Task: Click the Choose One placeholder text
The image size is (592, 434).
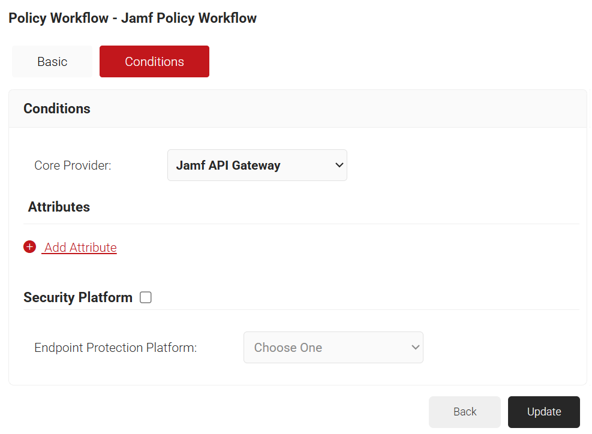Action: (288, 348)
